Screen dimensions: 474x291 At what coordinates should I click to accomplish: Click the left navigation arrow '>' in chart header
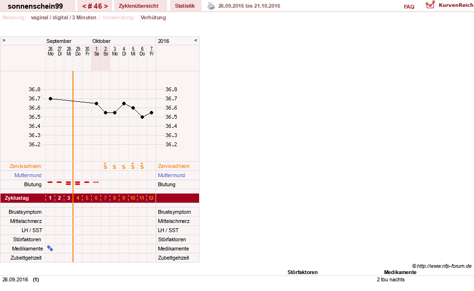pos(4,40)
